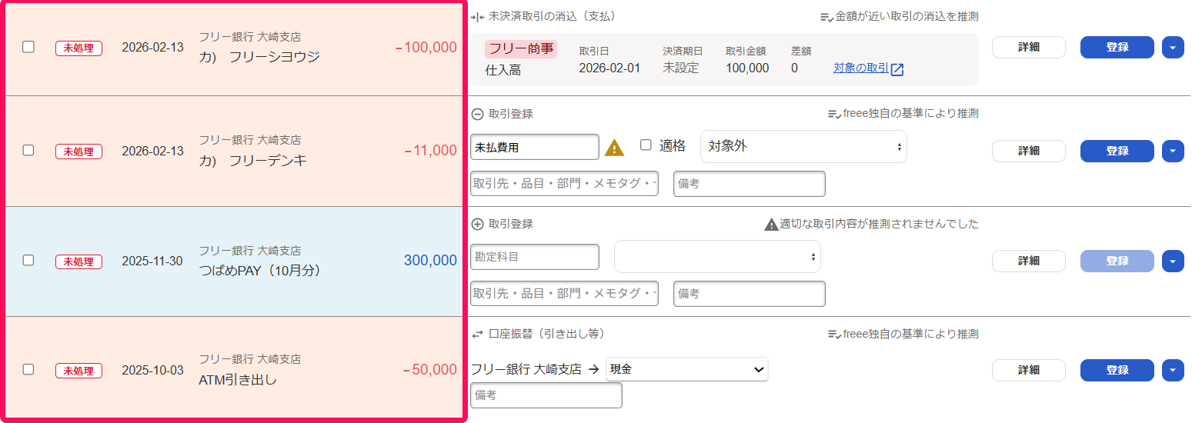Screen dimensions: 1192x423
Task: Click the minus circle icon next to 取引登録
Action: point(477,114)
